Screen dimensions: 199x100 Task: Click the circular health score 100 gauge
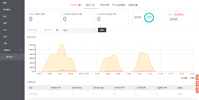[149, 17]
